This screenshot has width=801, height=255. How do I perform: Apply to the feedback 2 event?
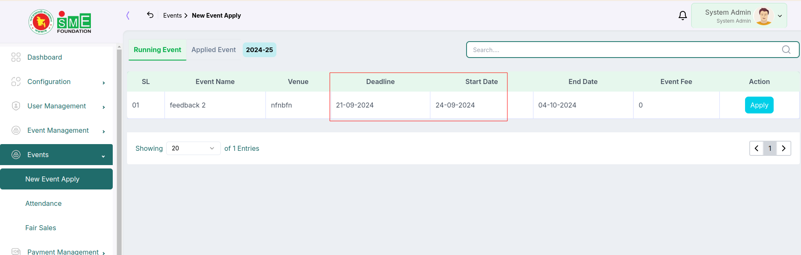(759, 105)
